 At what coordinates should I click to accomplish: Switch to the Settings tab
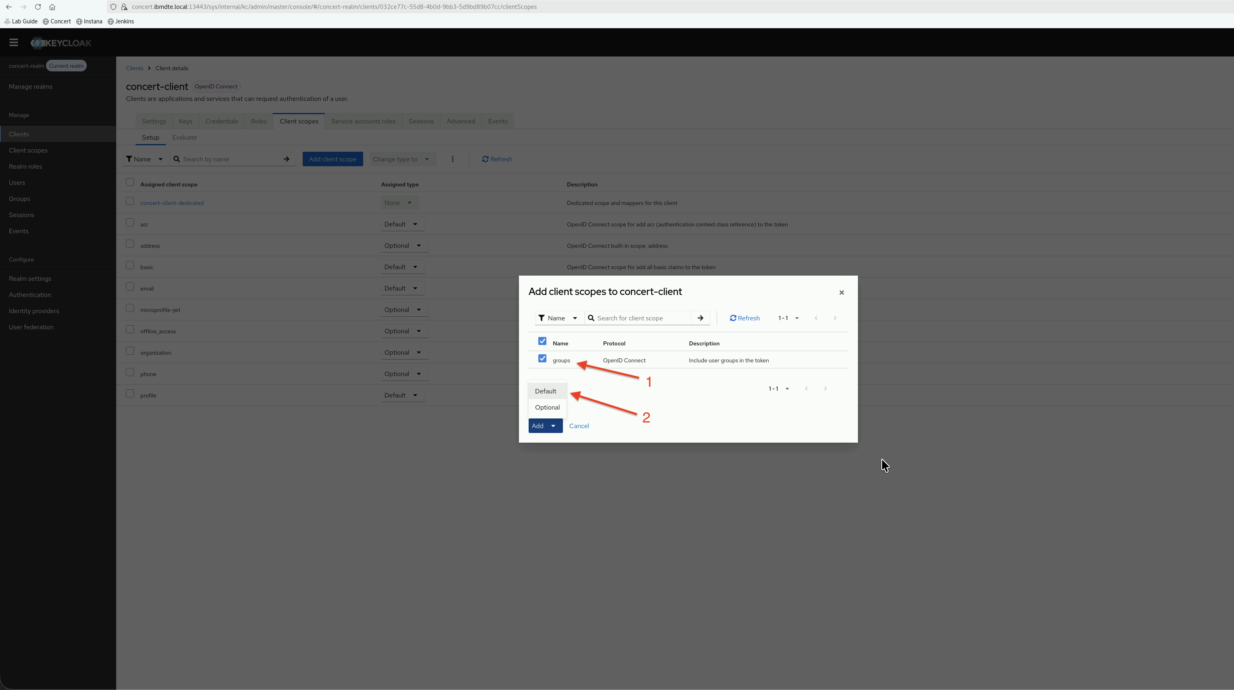click(x=154, y=121)
